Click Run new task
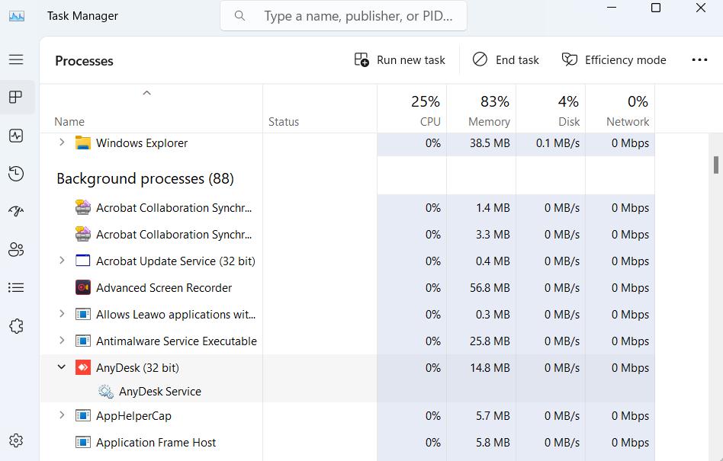 click(x=399, y=59)
